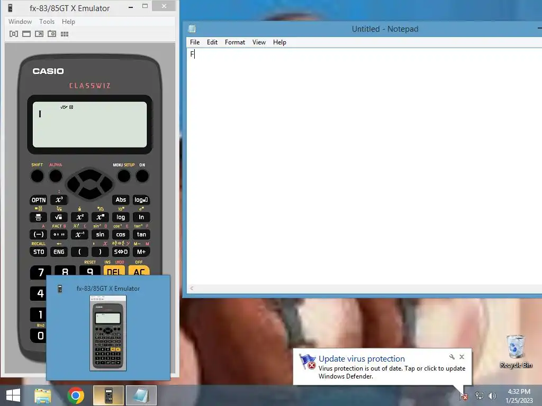Open the Recycle Bin desktop icon
542x406 pixels.
click(x=516, y=352)
